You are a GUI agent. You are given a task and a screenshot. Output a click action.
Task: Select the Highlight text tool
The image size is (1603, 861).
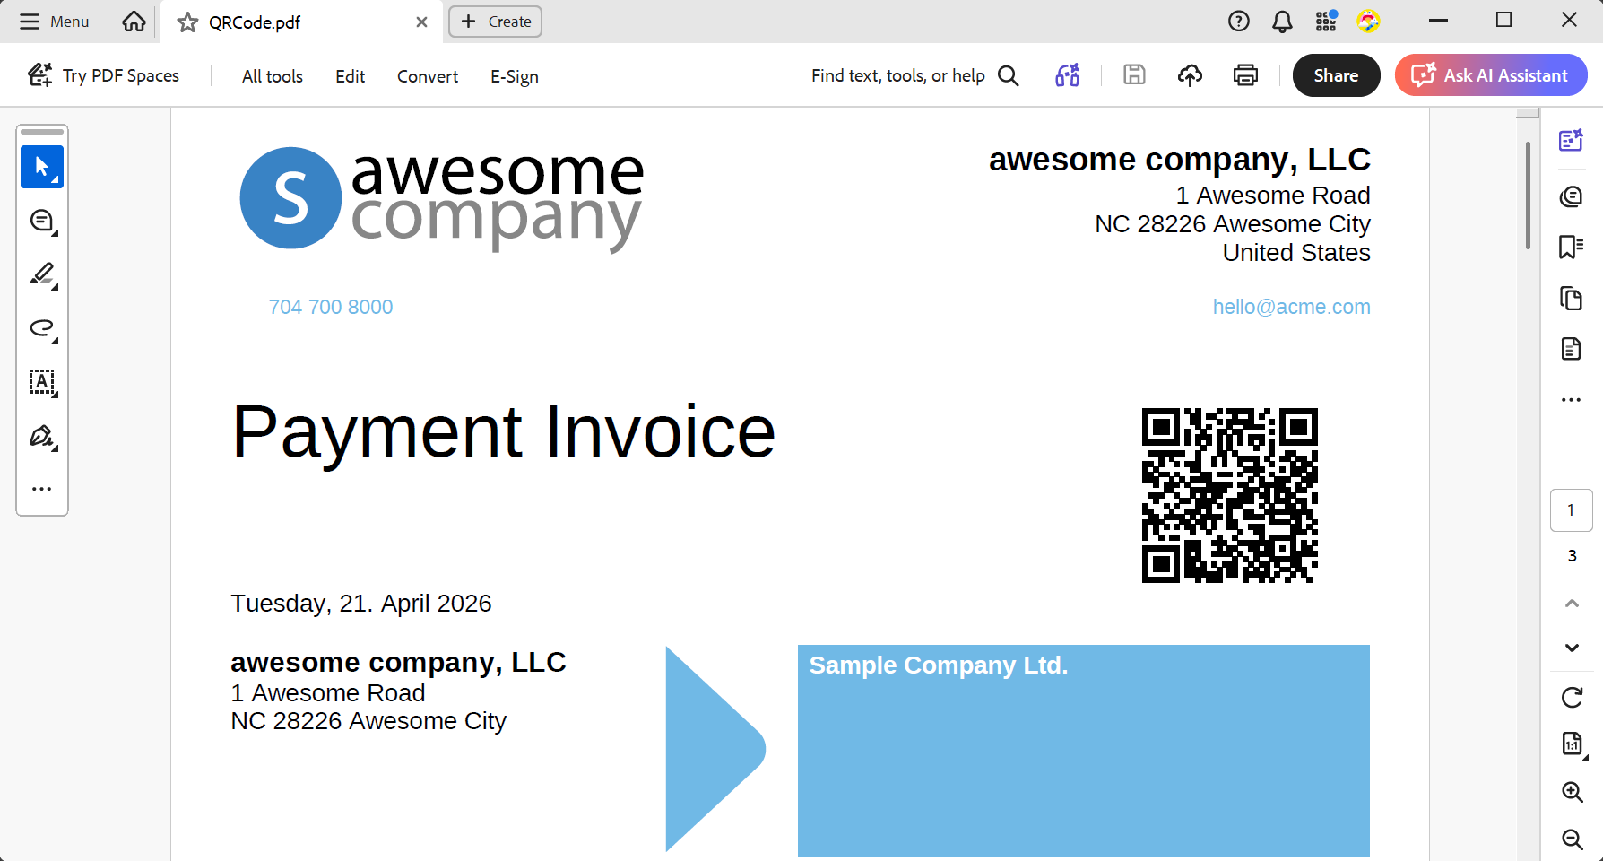coord(42,274)
